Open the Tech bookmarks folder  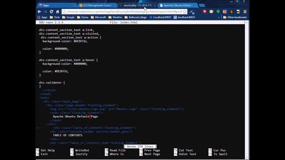(55, 17)
